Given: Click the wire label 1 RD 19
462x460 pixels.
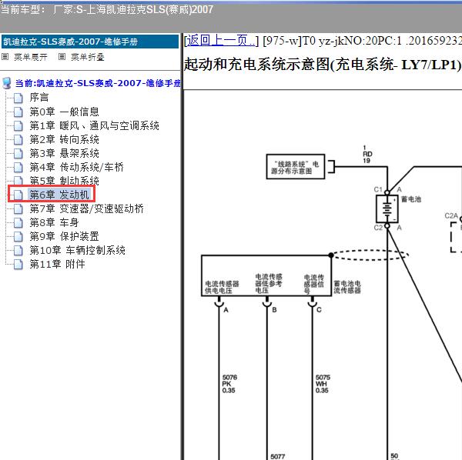Looking at the screenshot, I should (x=367, y=154).
